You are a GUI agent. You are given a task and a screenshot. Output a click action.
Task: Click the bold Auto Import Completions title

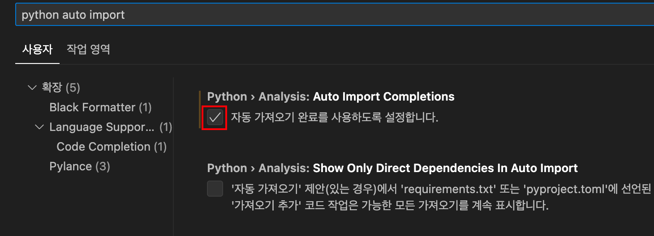(383, 97)
